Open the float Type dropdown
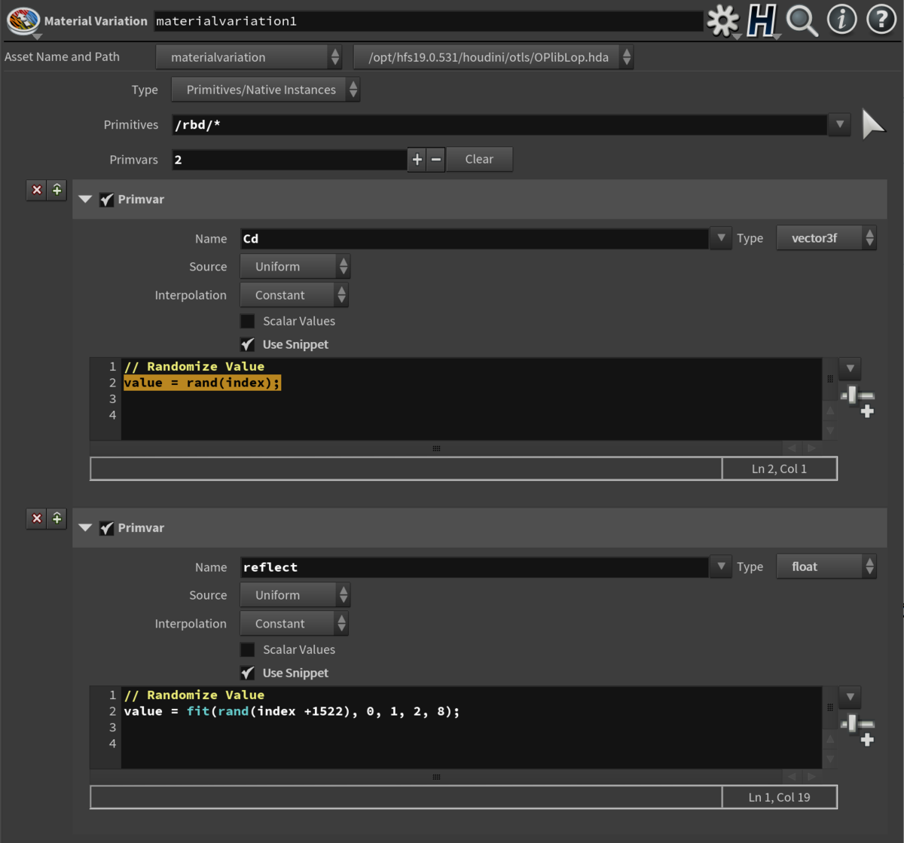This screenshot has height=843, width=904. pos(826,567)
